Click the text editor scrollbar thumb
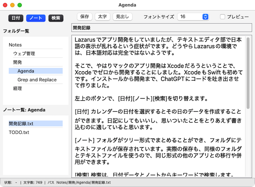 click(x=248, y=73)
